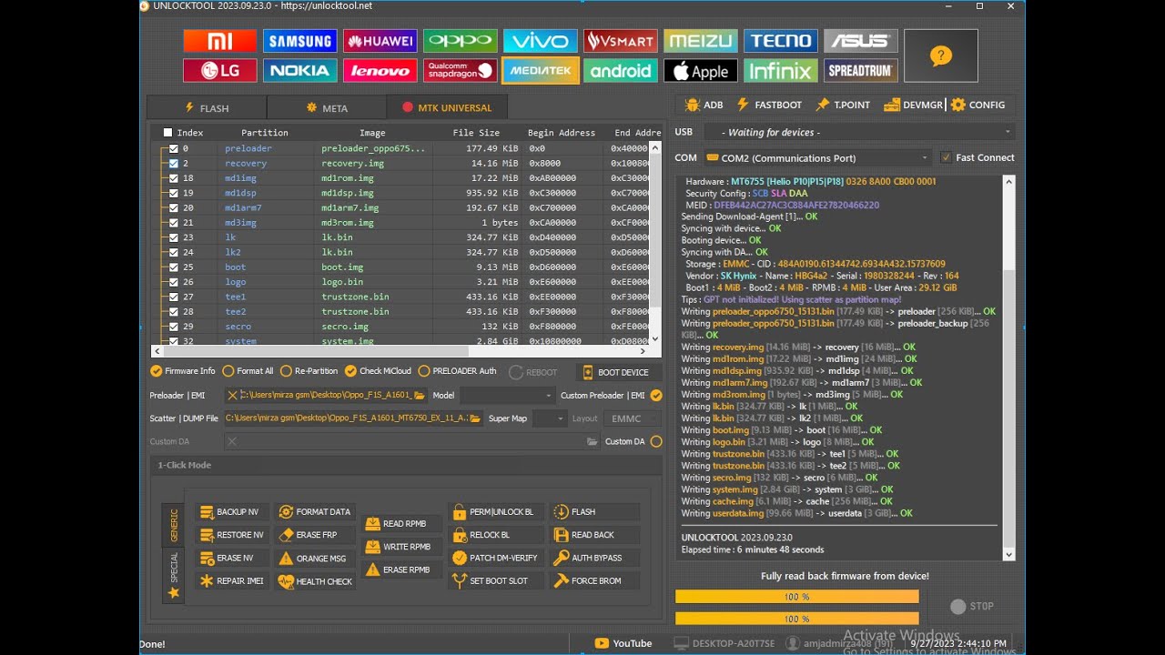Uncheck the boot partition checkbox
Screen dimensions: 1165x655
pos(174,267)
